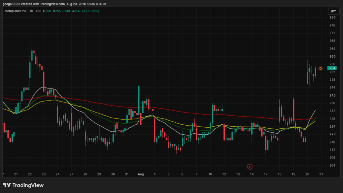Click the orange D dividend marker
343x193 pixels.
tap(321, 68)
